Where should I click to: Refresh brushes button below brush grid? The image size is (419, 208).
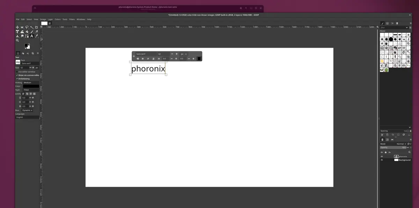click(404, 134)
